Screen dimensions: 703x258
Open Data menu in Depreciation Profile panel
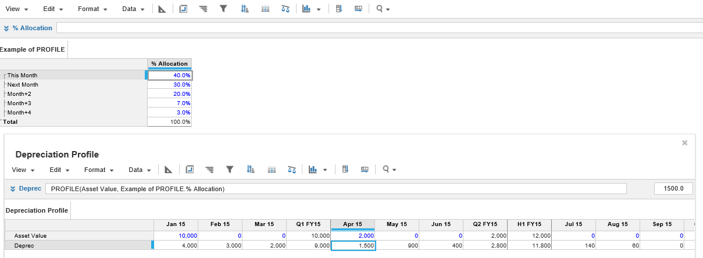(140, 170)
